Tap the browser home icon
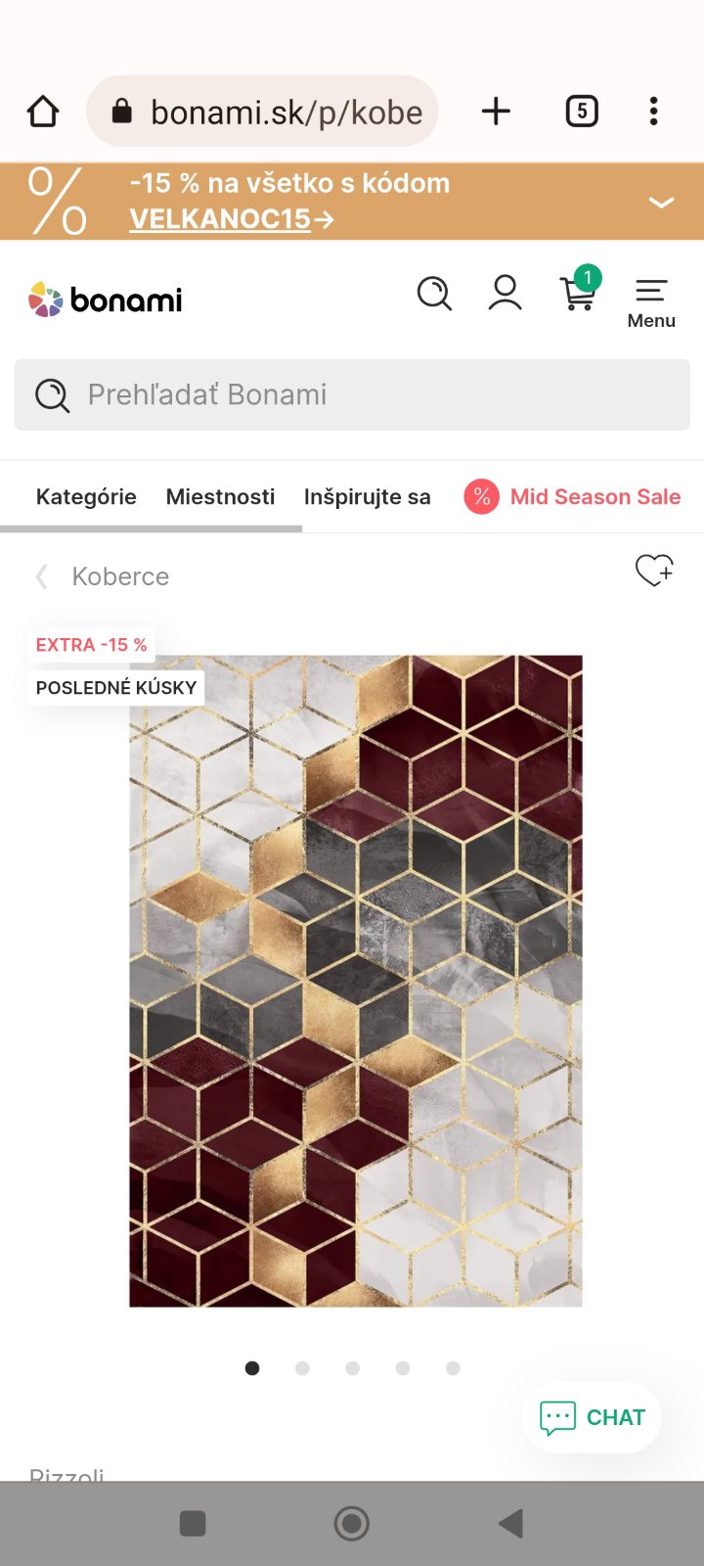This screenshot has width=704, height=1566. (x=43, y=112)
